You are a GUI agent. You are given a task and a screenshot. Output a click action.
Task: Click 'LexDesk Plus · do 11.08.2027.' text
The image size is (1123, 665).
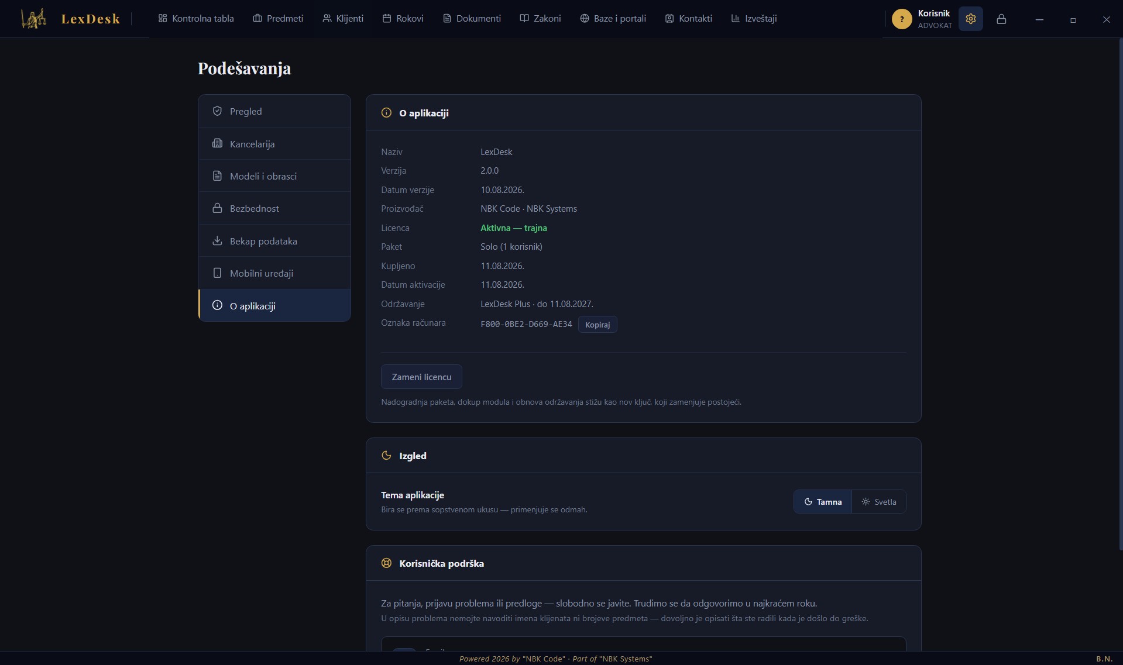point(537,304)
